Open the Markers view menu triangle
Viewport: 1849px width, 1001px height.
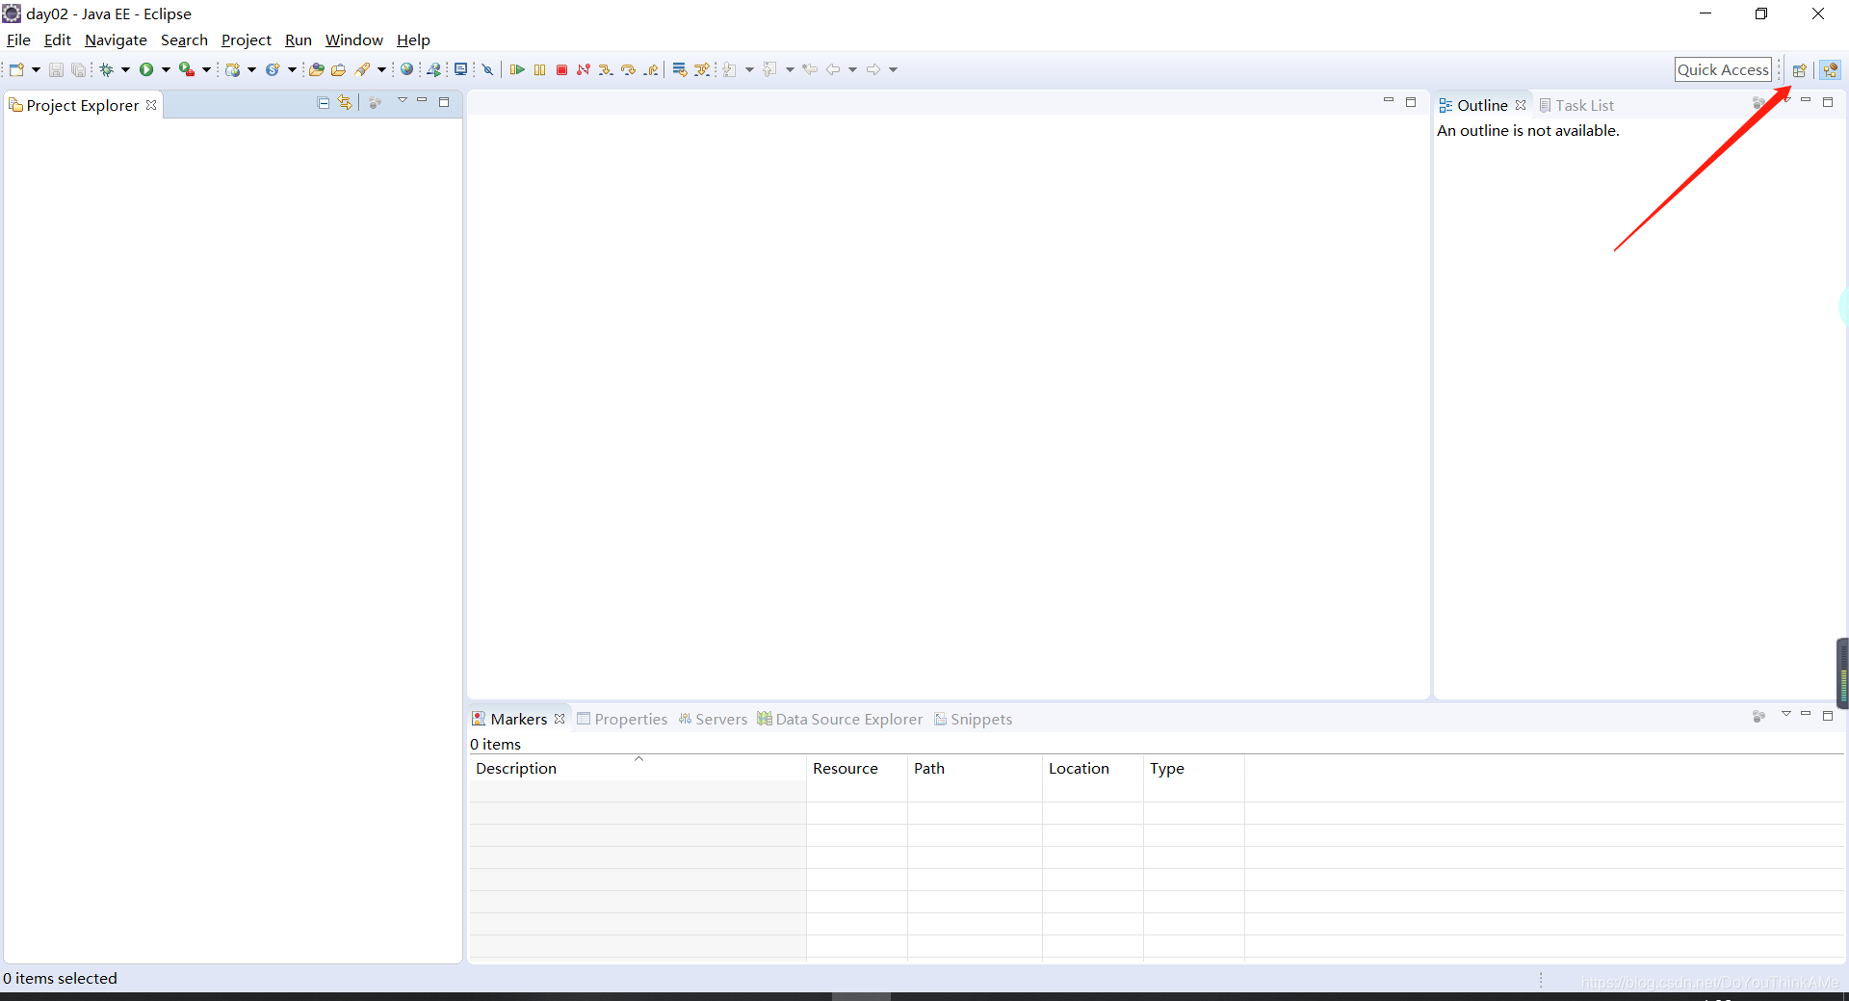(x=1785, y=714)
